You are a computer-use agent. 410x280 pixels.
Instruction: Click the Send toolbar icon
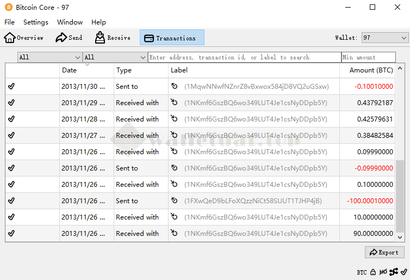click(x=69, y=38)
